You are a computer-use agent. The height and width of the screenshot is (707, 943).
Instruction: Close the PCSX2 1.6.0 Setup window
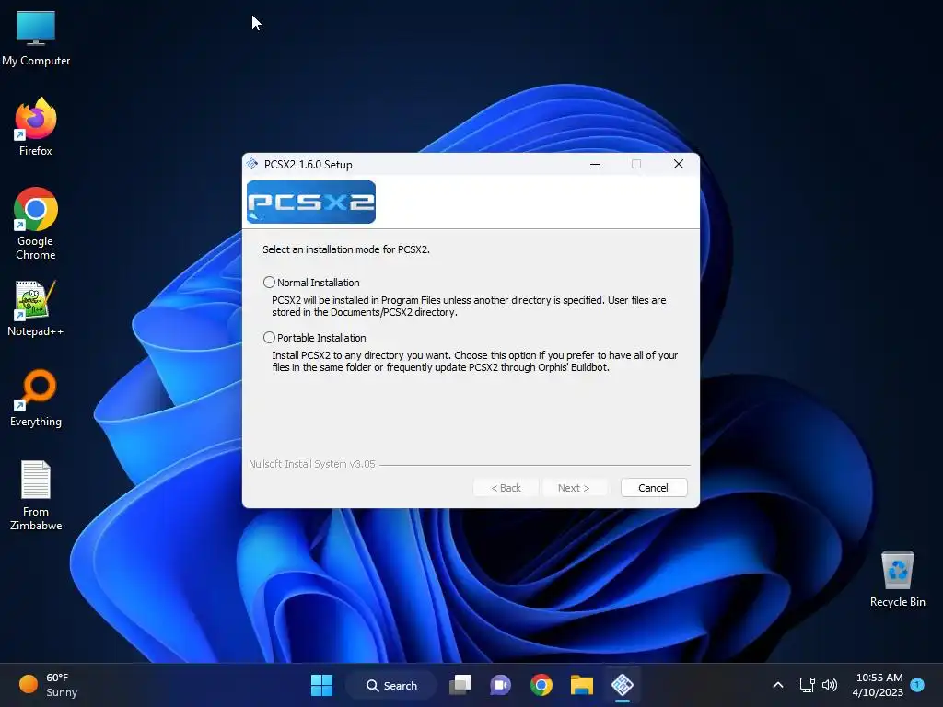[x=679, y=164]
